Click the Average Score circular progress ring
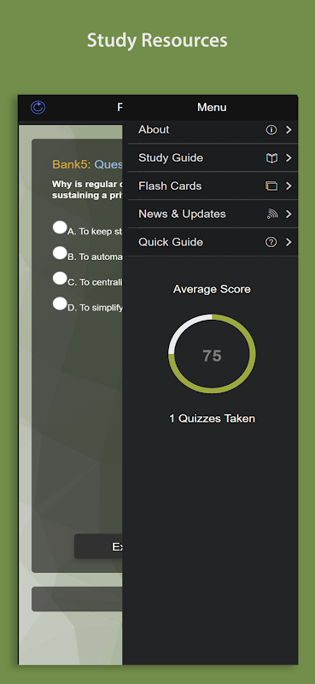315x684 pixels. [213, 354]
